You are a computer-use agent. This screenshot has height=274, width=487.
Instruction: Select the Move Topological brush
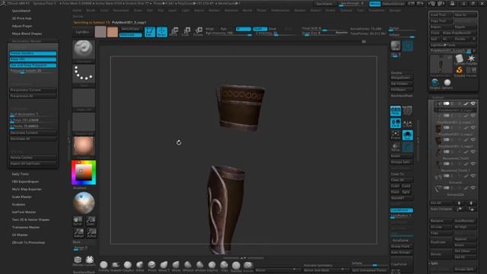[x=164, y=265]
